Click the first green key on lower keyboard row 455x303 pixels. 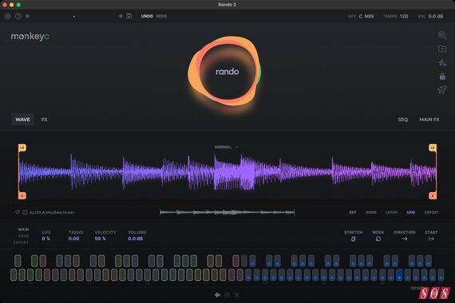14,274
